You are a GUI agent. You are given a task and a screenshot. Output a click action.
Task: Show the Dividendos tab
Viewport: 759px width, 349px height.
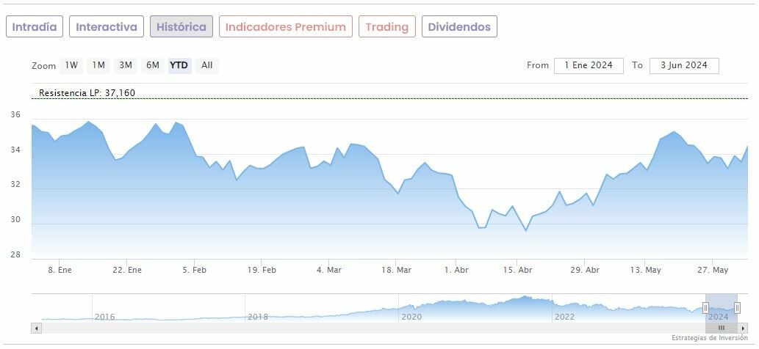[459, 27]
